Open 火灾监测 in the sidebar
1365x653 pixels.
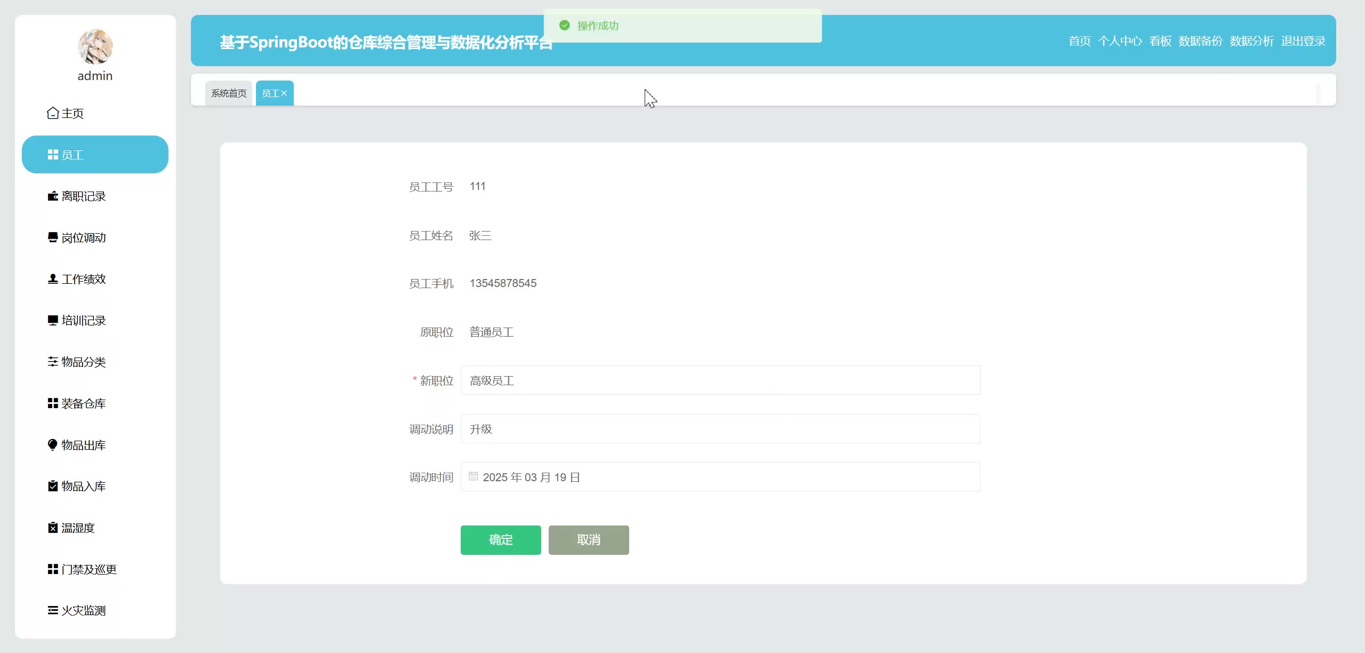tap(83, 610)
